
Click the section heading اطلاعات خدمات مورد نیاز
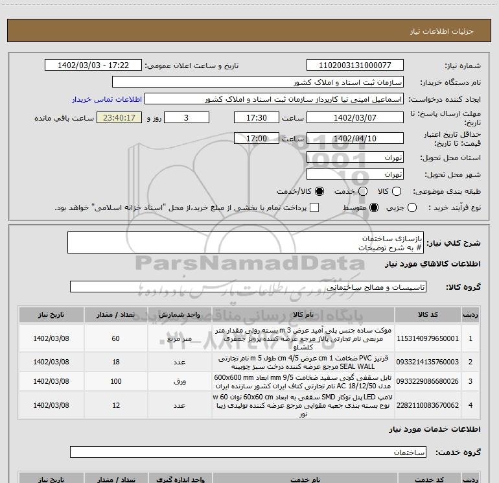[x=435, y=429]
